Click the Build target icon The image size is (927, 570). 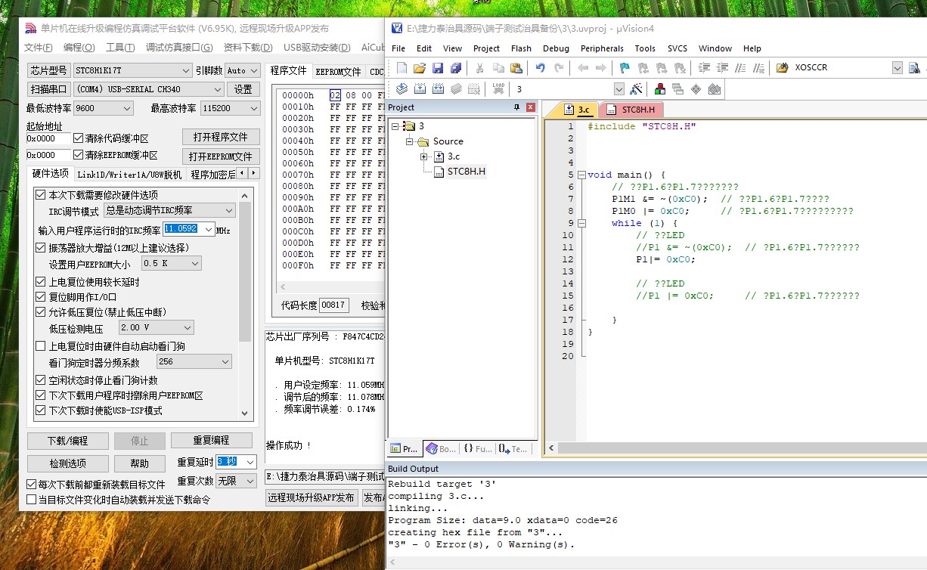tap(420, 89)
